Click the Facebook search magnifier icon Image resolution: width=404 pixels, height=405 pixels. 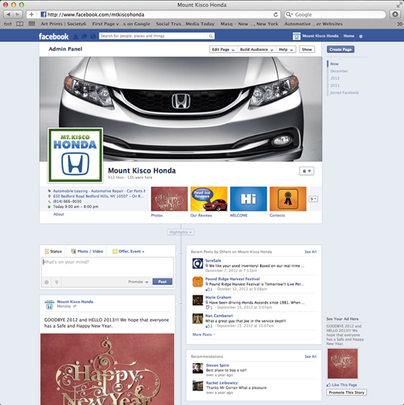coord(211,36)
